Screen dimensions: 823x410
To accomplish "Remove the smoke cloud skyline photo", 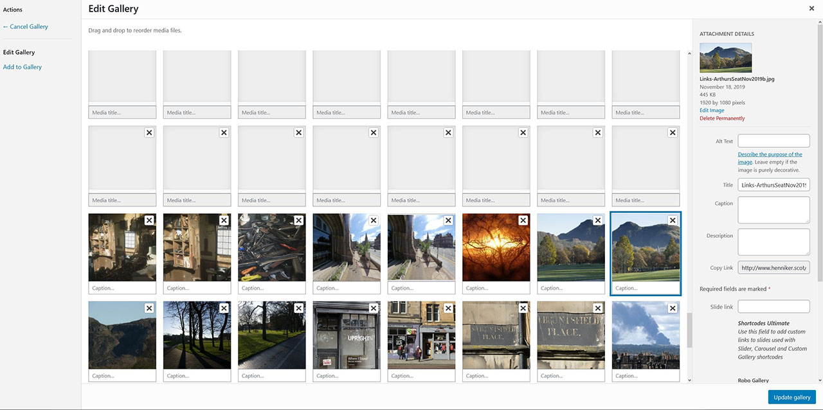I will [673, 308].
